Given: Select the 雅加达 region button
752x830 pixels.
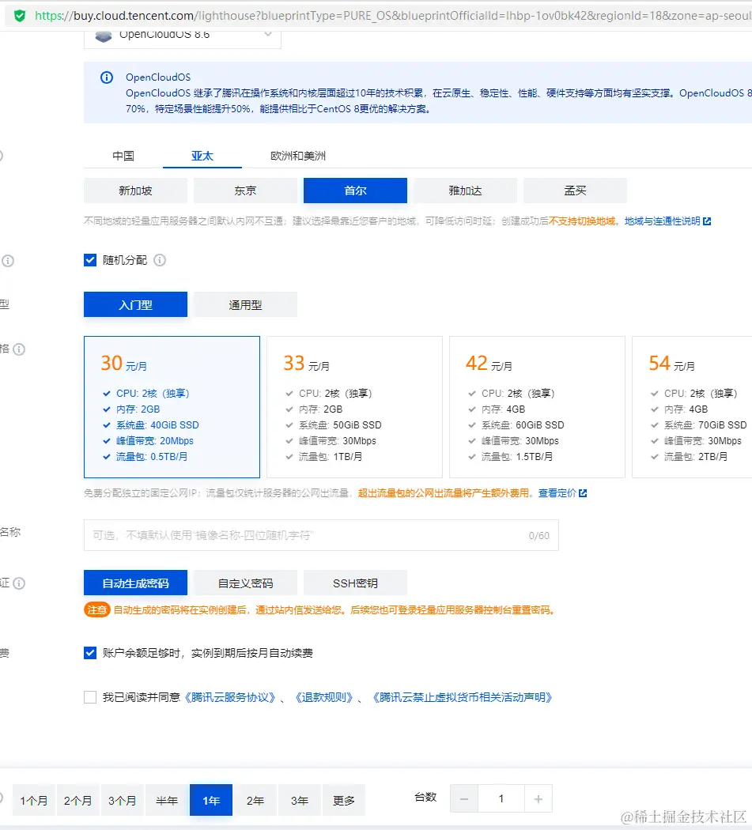Looking at the screenshot, I should (x=465, y=191).
